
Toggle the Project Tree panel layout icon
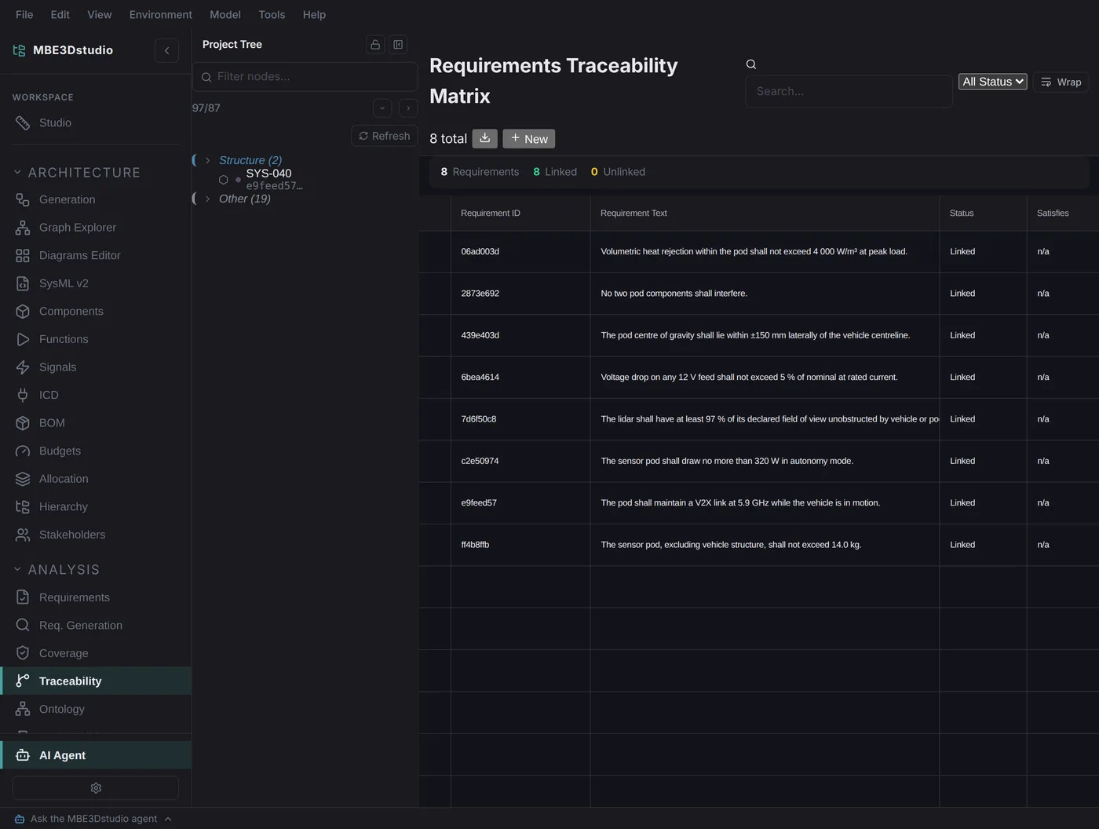(x=398, y=45)
